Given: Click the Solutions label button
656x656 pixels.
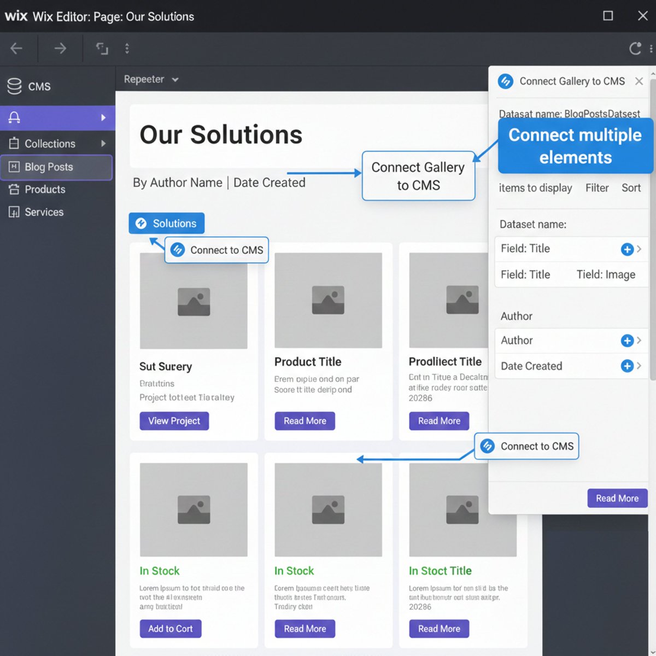Looking at the screenshot, I should (167, 223).
